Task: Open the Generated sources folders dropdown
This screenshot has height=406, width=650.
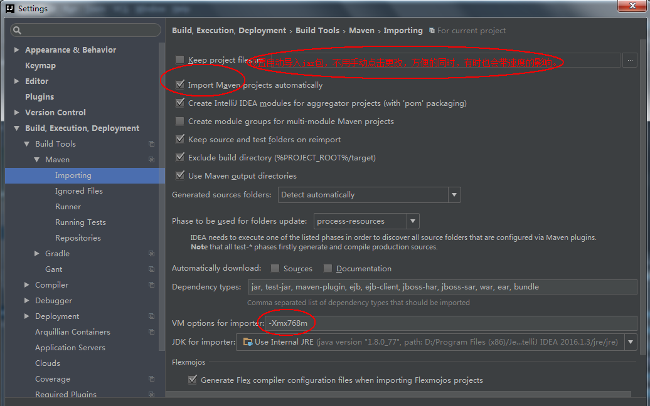Action: 454,195
